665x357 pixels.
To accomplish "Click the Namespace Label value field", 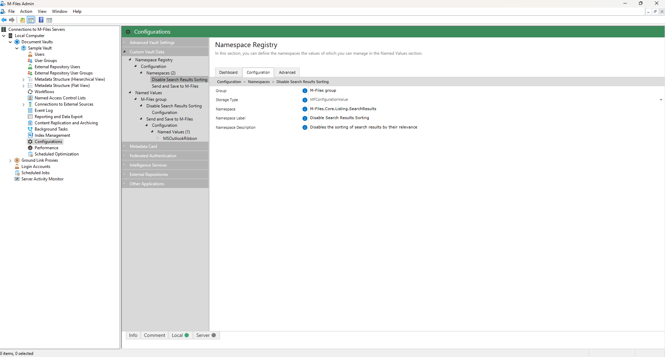I will click(339, 118).
